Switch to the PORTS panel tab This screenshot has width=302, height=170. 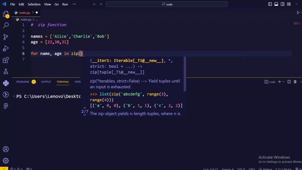pos(77,82)
